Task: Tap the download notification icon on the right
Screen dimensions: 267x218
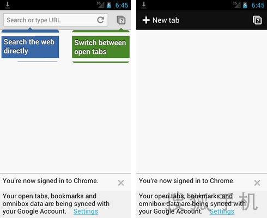Action: 144,5
